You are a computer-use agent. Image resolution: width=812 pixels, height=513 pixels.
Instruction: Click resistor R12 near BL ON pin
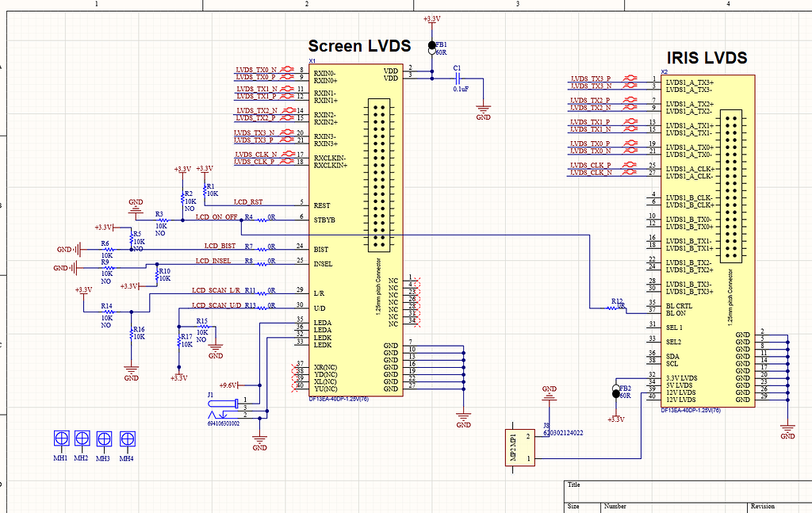point(616,306)
